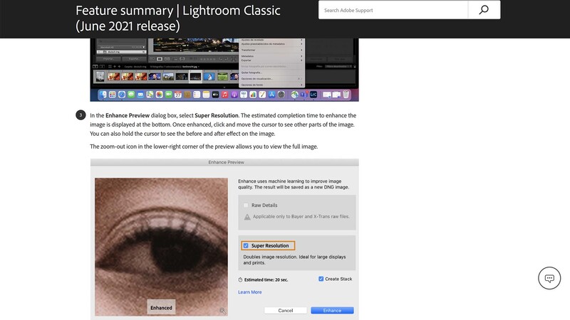Viewport: 570px width, 320px height.
Task: Click the enhanced eye preview image
Action: (162, 247)
